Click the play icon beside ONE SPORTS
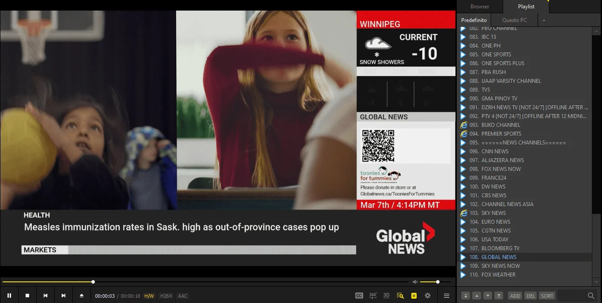 463,55
